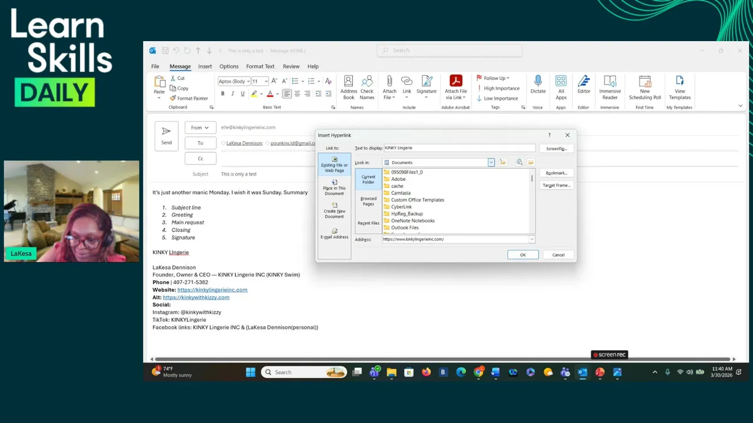Collapse the ribbon with the chevron
The width and height of the screenshot is (753, 423).
(x=740, y=106)
